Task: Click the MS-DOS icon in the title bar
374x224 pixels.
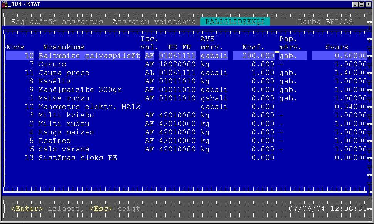Action: tap(5, 4)
